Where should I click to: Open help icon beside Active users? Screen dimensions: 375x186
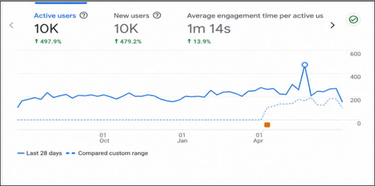84,16
